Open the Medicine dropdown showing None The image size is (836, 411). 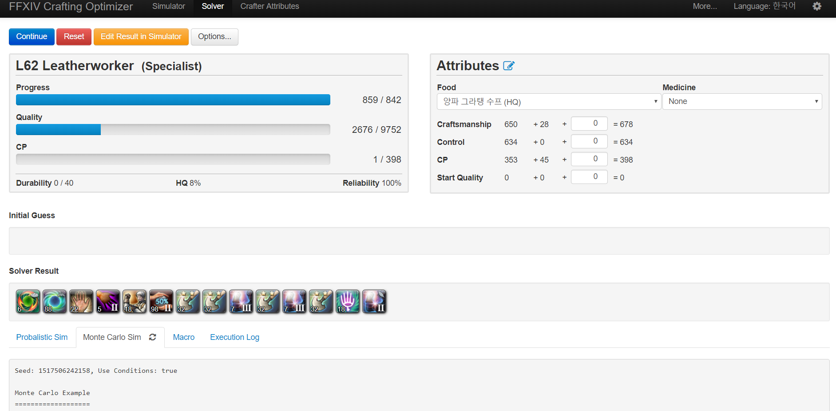742,101
